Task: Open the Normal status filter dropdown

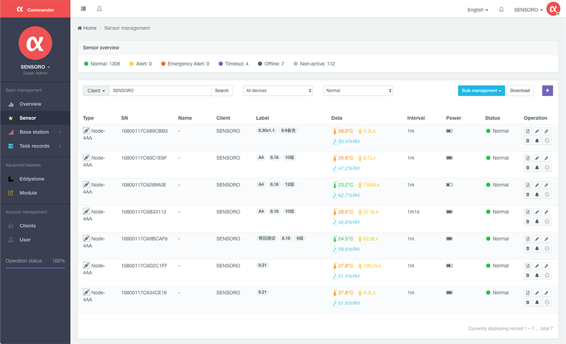Action: click(x=358, y=91)
